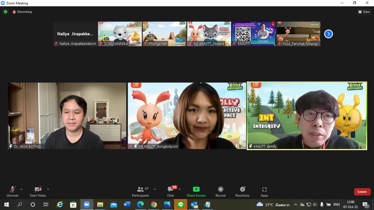
Task: Select Naliya Jirapakkanakorn's participant tile
Action: (x=75, y=34)
